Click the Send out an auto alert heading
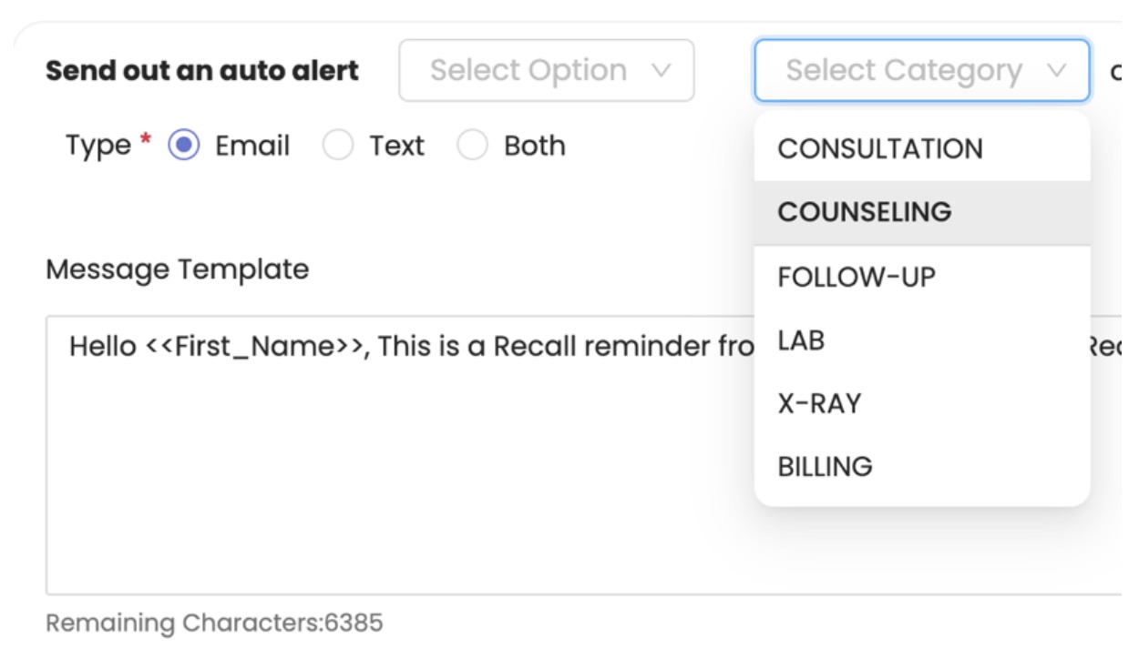This screenshot has width=1139, height=659. point(202,71)
